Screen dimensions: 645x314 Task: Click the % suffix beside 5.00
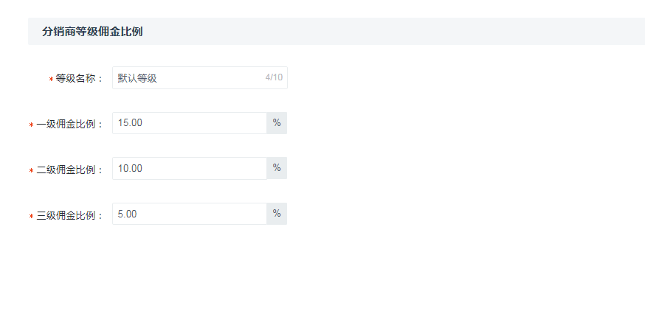277,214
